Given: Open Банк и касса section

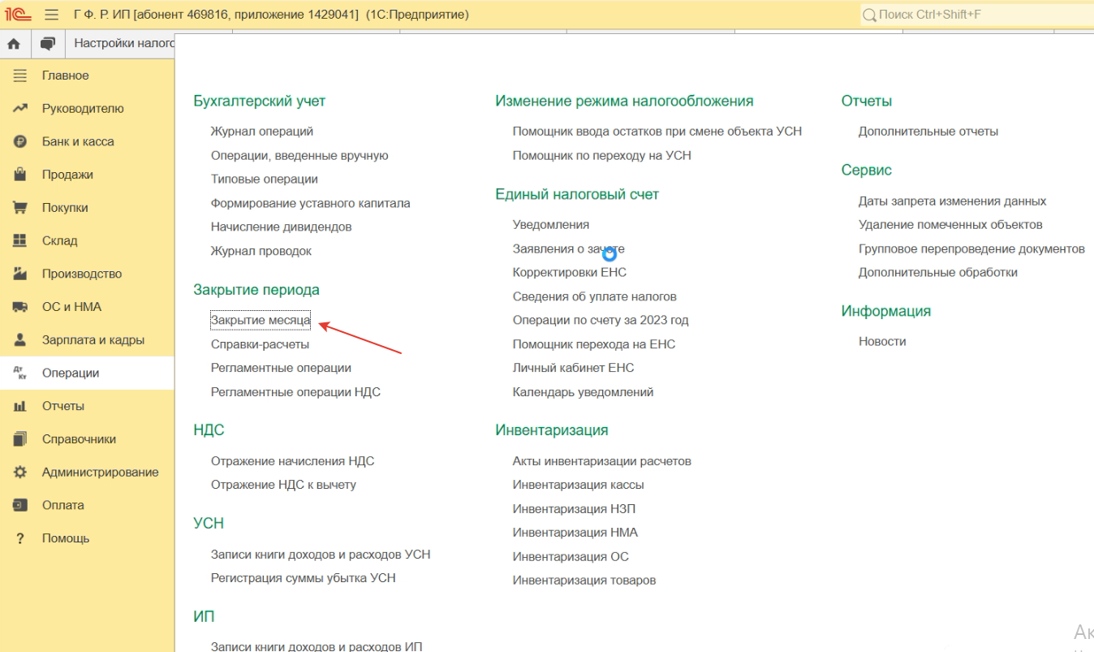Looking at the screenshot, I should 78,141.
